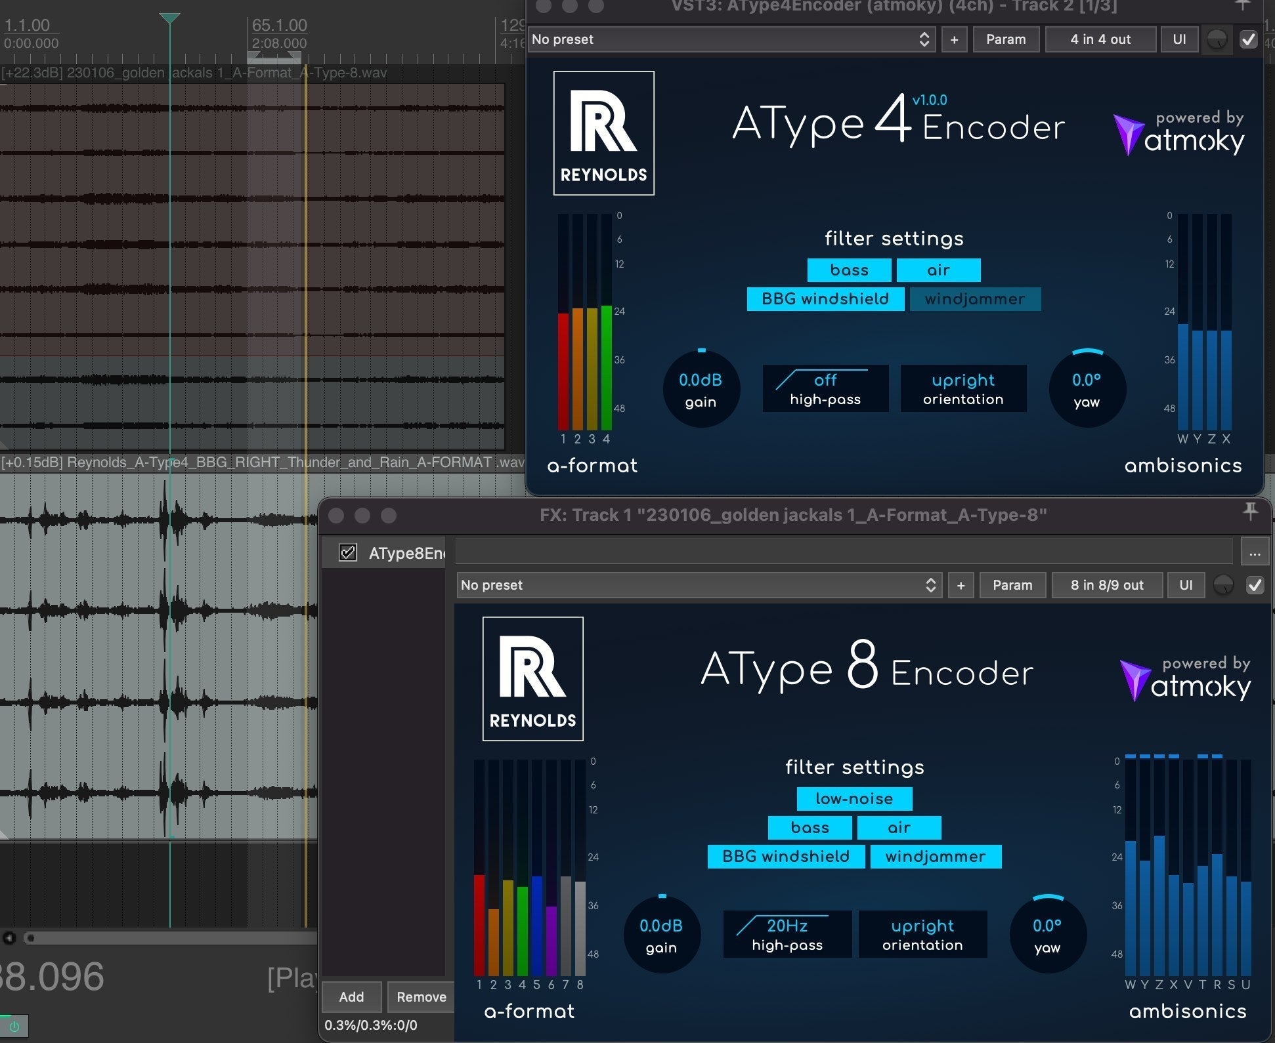Open the AType8 'No preset' dropdown
Viewport: 1275px width, 1043px height.
(x=699, y=585)
